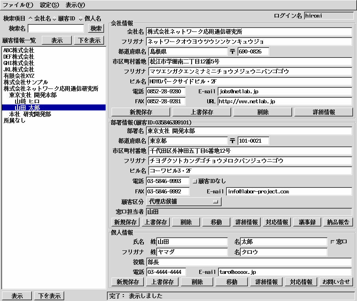Click the 窓口担当者 field showing 山田
Image resolution: width=357 pixels, height=301 pixels.
pos(249,212)
